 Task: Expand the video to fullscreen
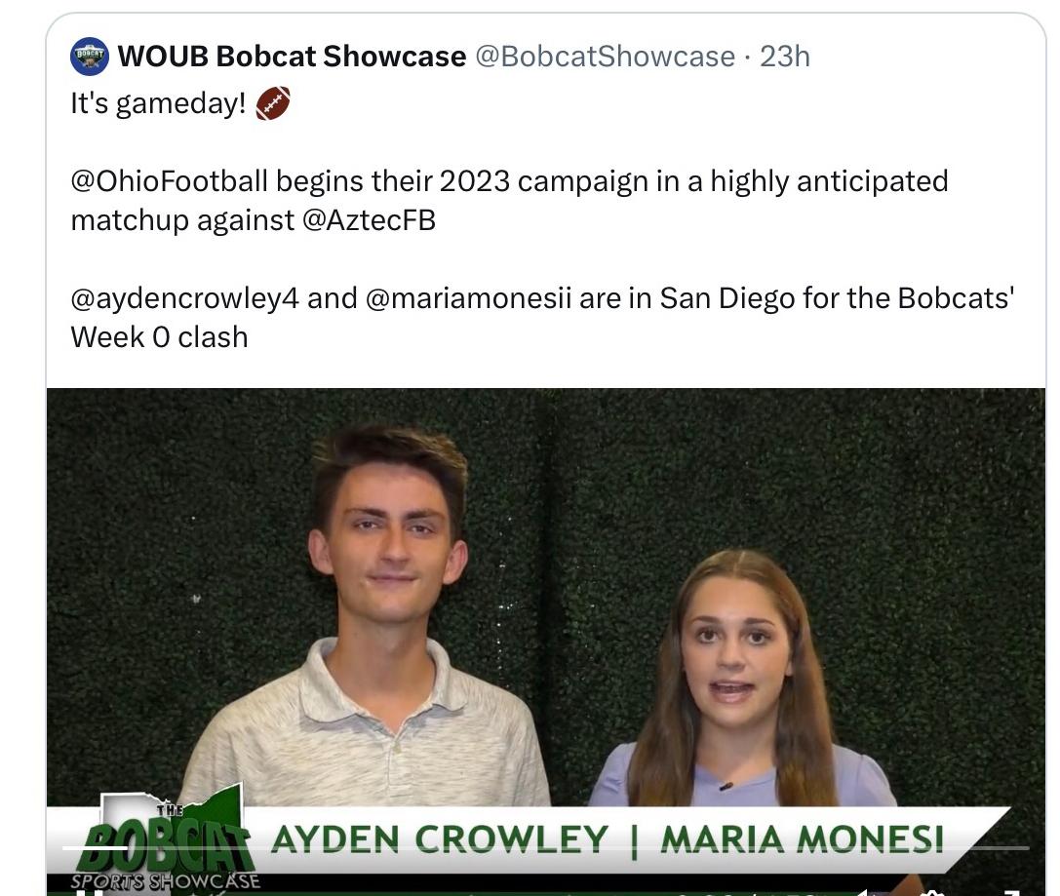pyautogui.click(x=1011, y=892)
